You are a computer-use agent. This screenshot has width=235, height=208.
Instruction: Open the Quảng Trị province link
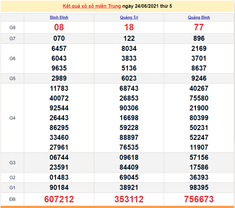(x=129, y=17)
